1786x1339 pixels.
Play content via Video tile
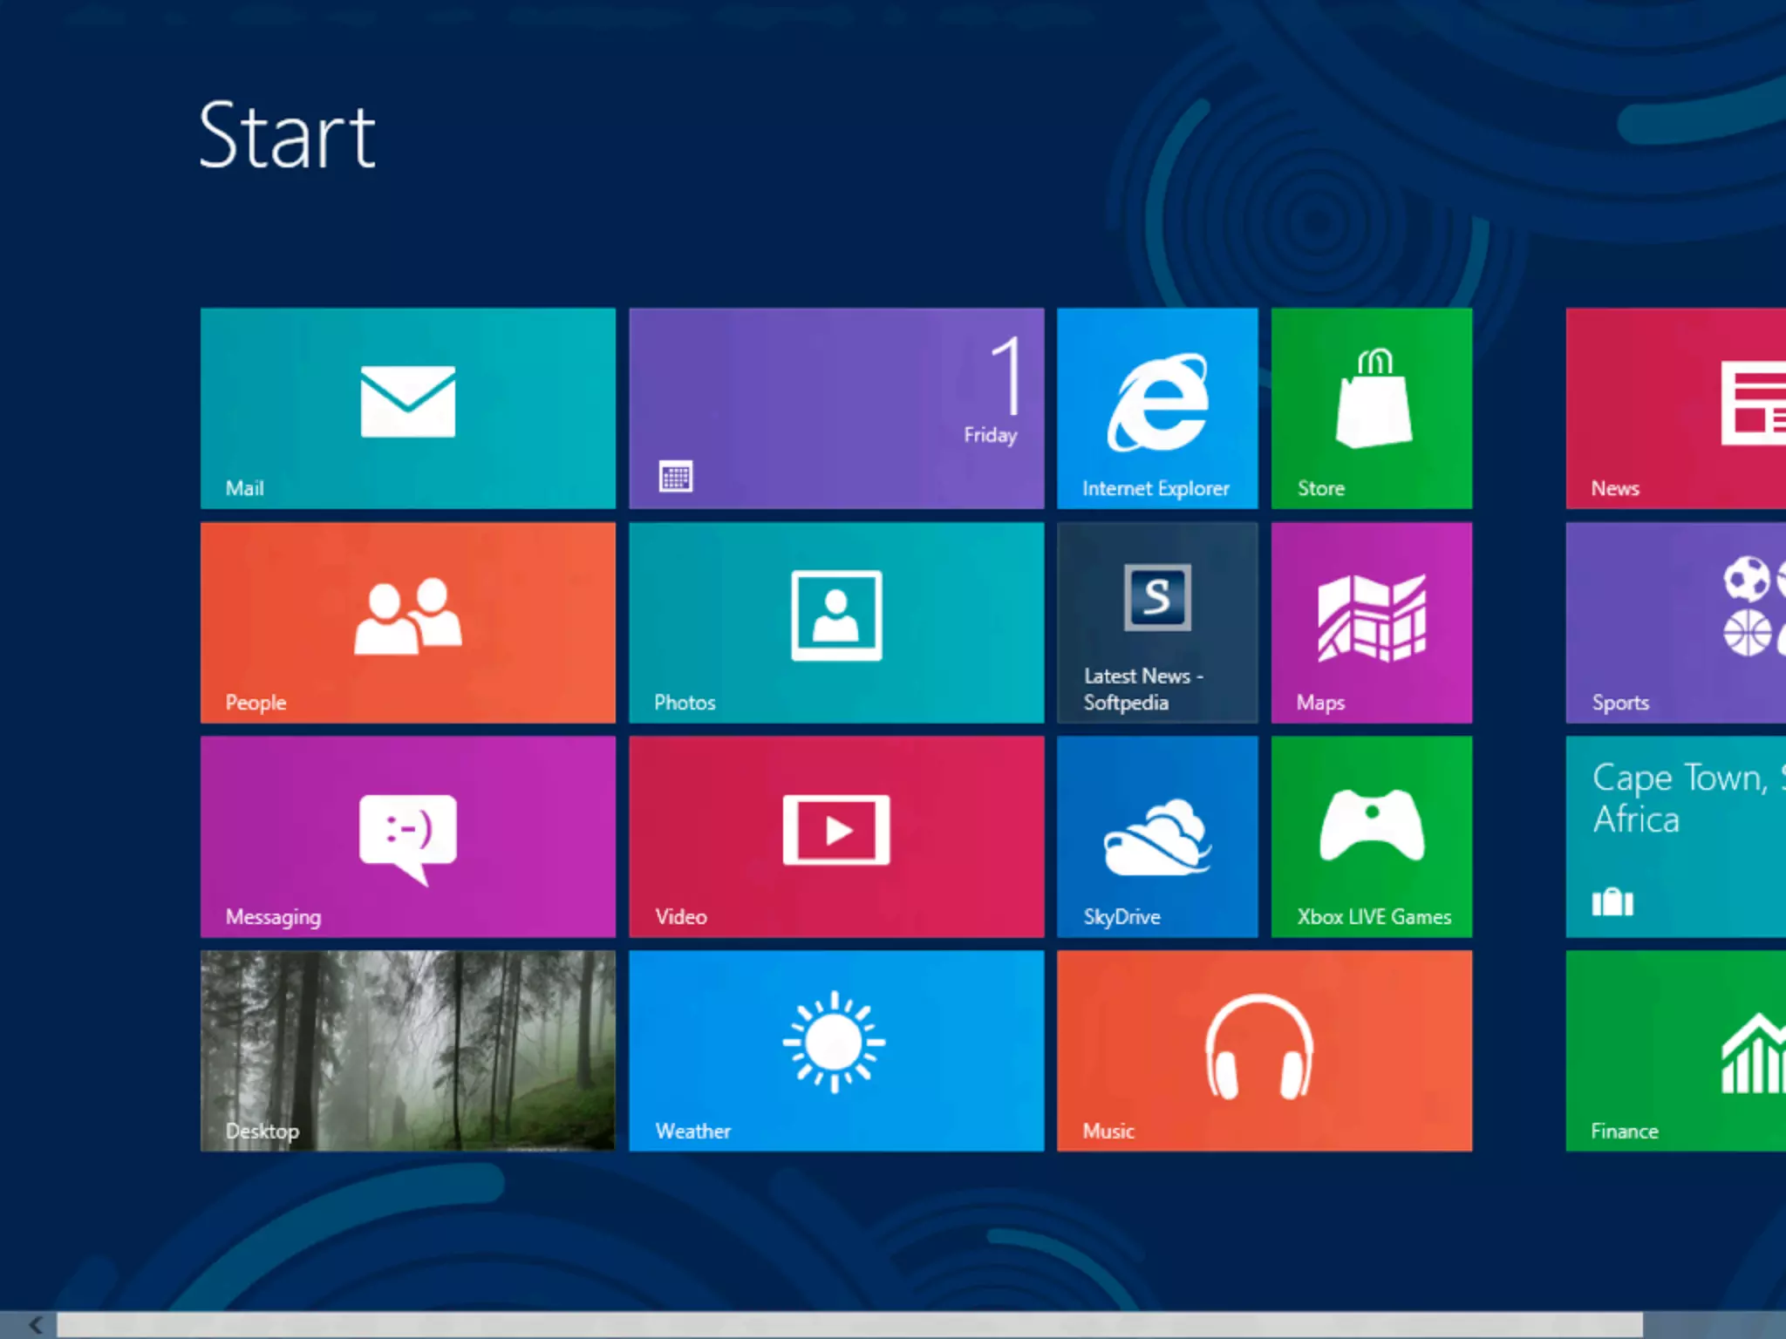(835, 837)
